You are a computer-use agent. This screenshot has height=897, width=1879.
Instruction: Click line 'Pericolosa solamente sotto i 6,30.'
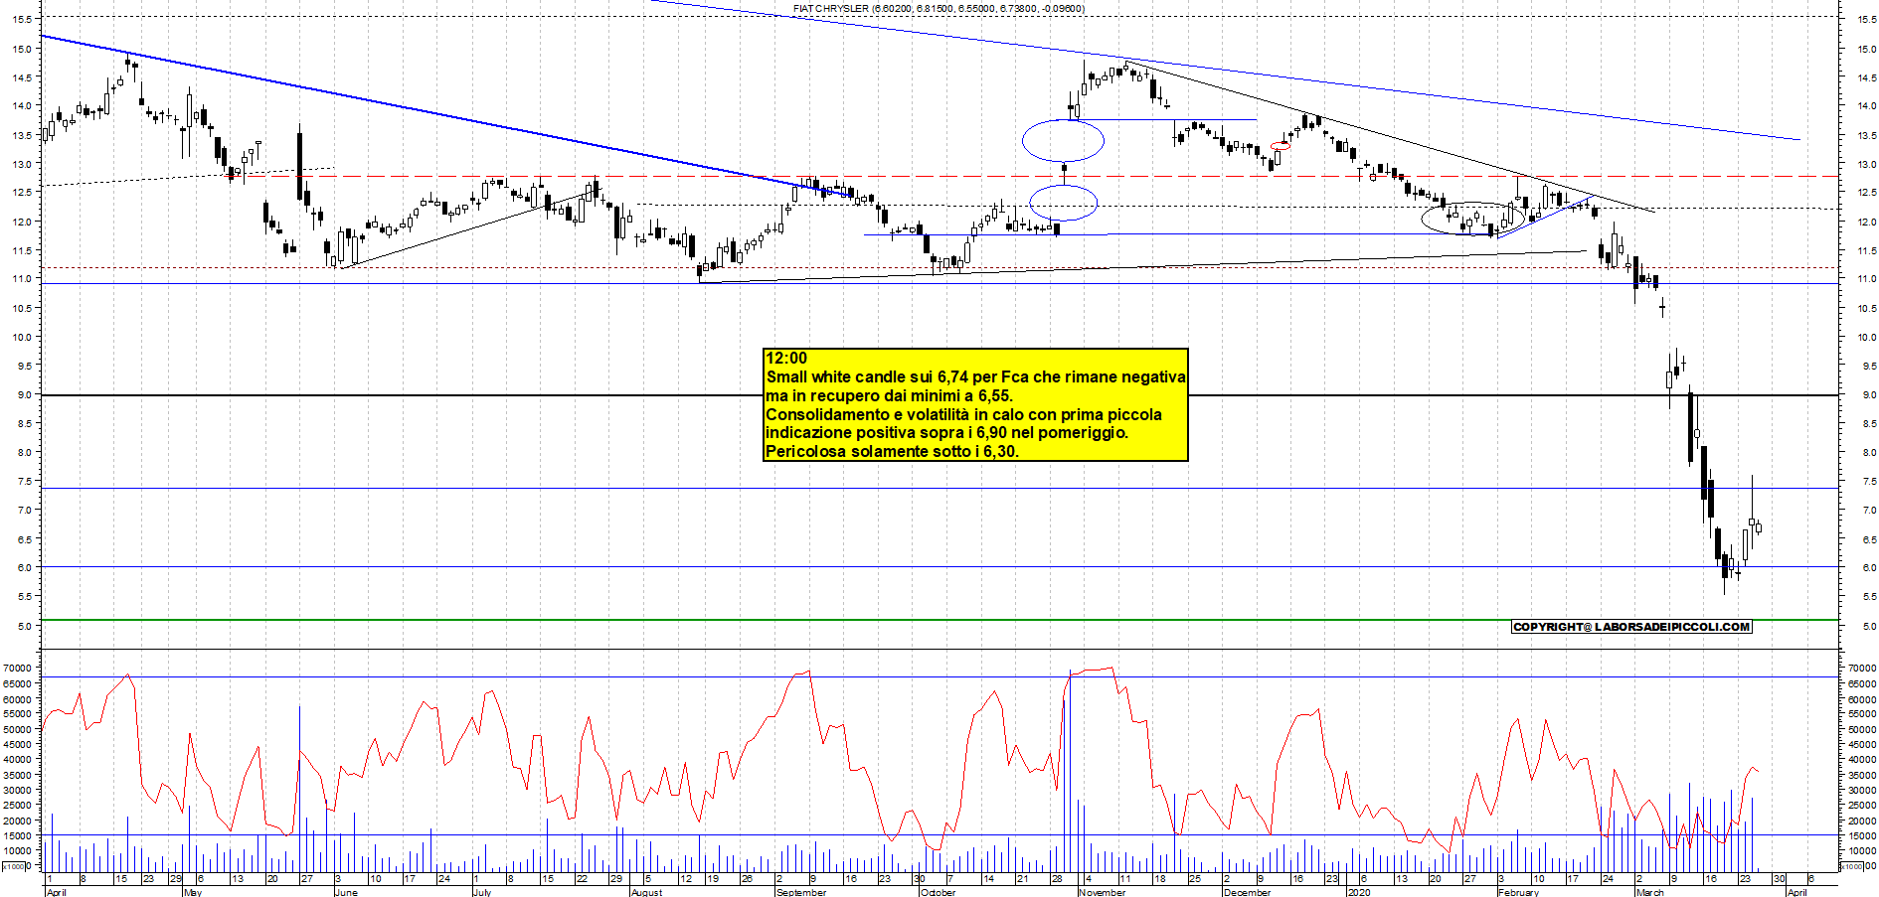coord(892,452)
